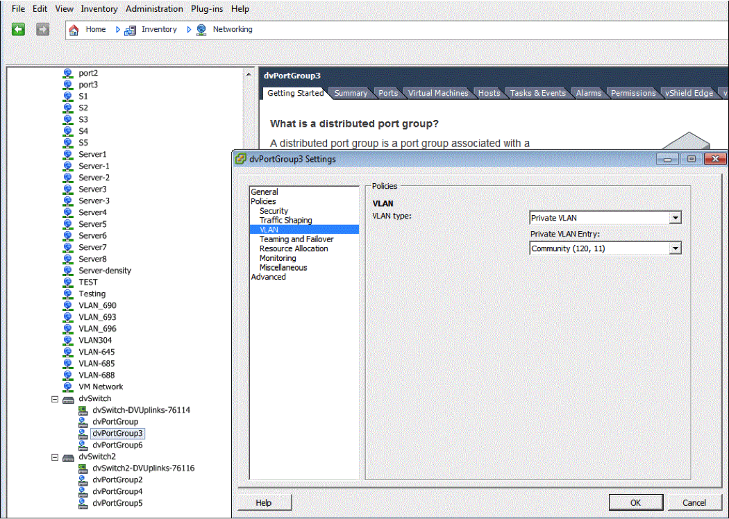Click the OK button
Image resolution: width=729 pixels, height=519 pixels.
coord(636,502)
